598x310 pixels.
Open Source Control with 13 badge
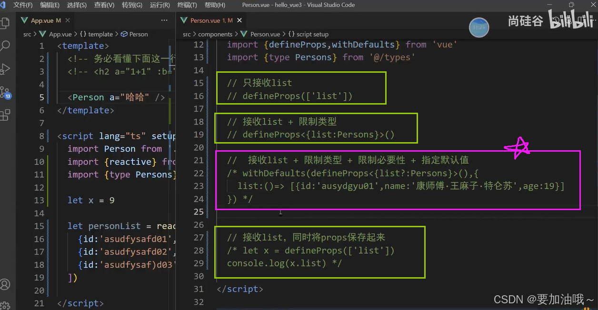click(5, 92)
